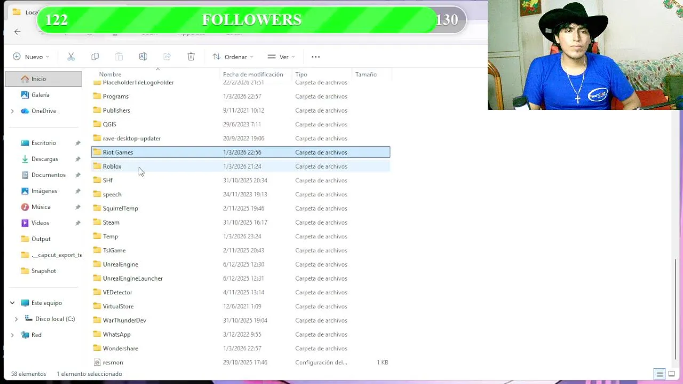This screenshot has height=384, width=683.
Task: Select the TslGame folder
Action: coord(241,250)
